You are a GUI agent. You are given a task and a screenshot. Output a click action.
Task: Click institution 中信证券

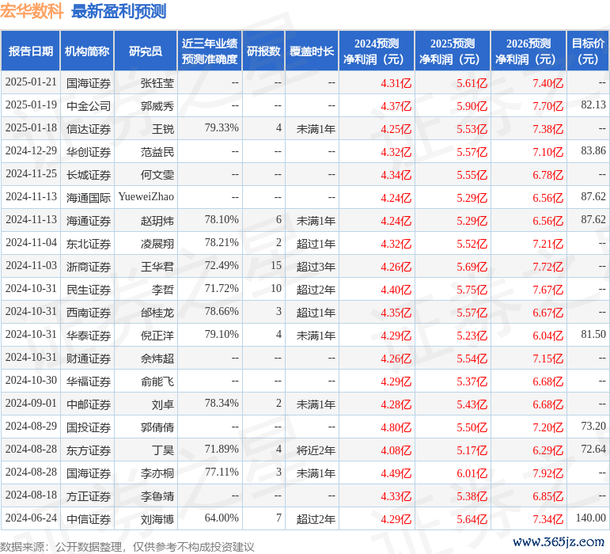(x=89, y=519)
